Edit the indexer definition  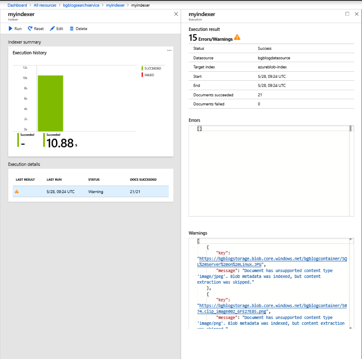click(56, 29)
